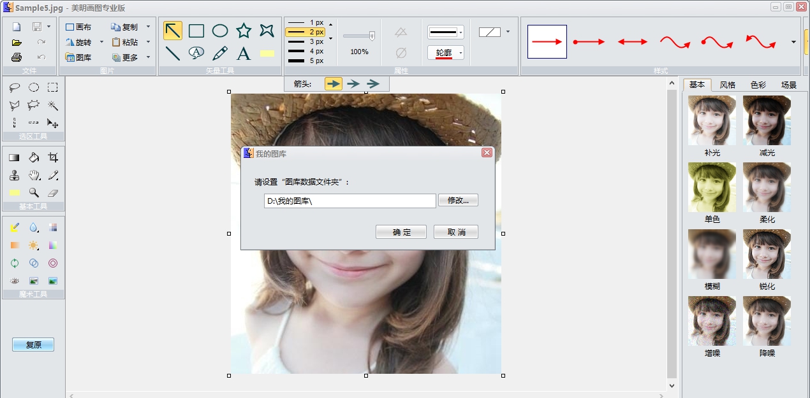Select the lasso selection tool

click(14, 87)
